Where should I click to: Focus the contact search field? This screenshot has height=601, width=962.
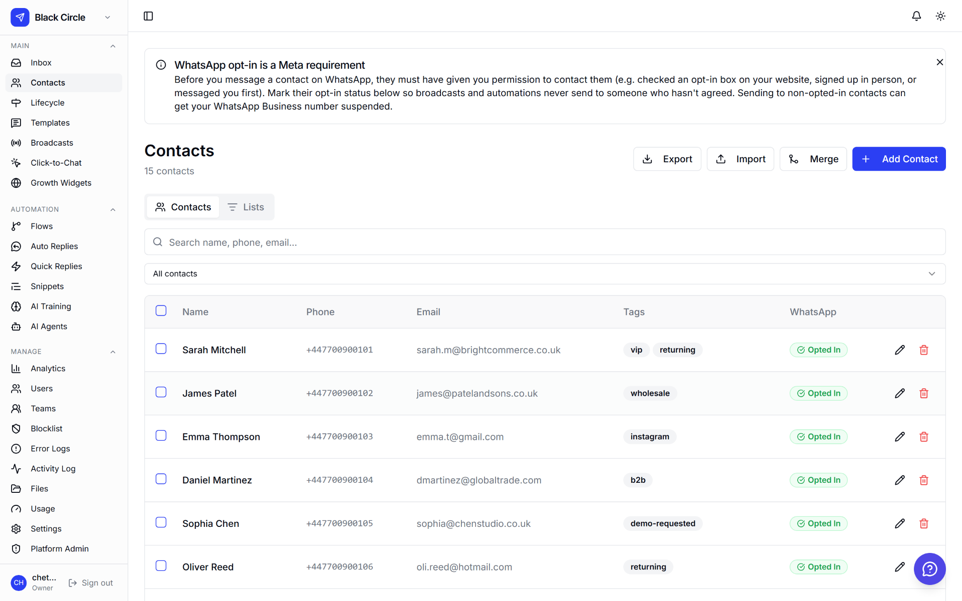click(x=545, y=242)
